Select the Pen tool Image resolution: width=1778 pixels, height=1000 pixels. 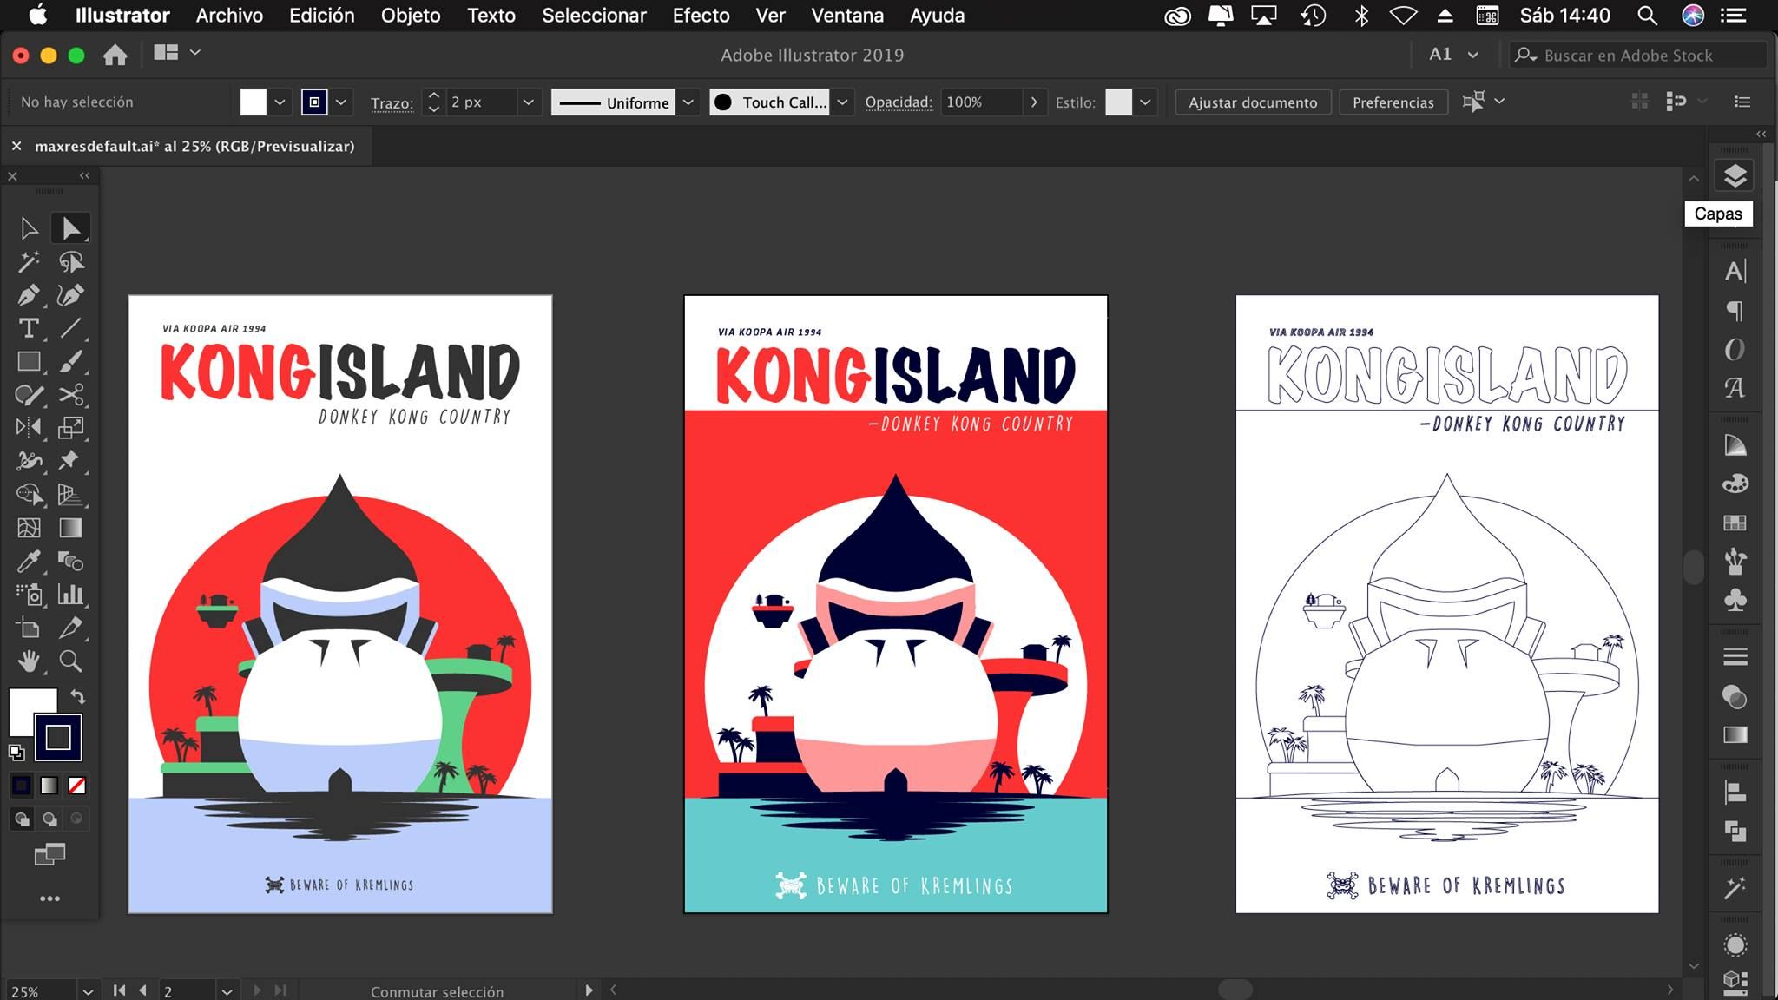click(x=29, y=295)
